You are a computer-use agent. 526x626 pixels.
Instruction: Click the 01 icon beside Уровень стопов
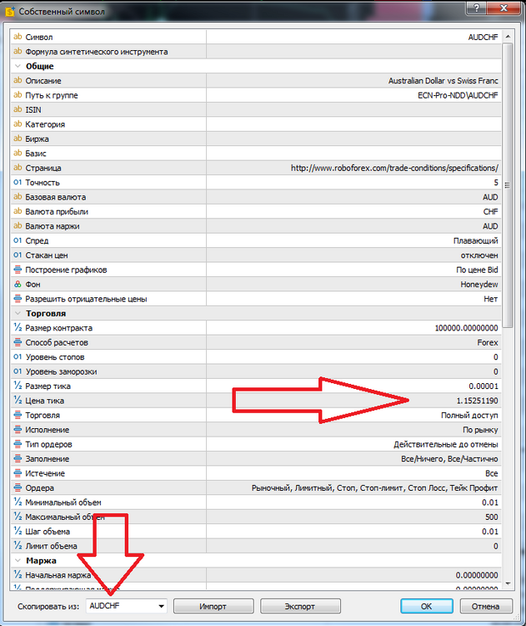point(18,356)
